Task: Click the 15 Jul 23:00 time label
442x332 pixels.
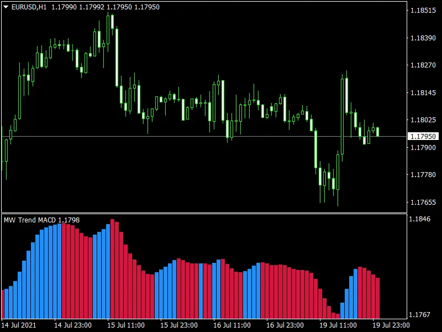Action: pyautogui.click(x=178, y=325)
